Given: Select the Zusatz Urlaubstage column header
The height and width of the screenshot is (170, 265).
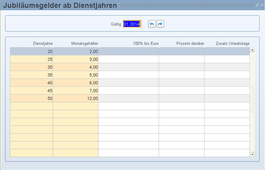Looking at the screenshot, I should point(232,44).
